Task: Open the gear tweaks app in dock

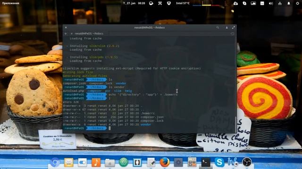Action: click(x=178, y=162)
